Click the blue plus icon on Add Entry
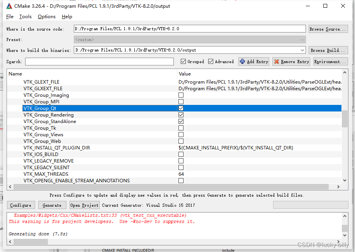Viewport: 355px width, 252px height. (242, 62)
